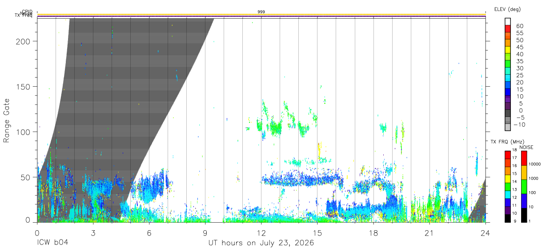Pick the purple segment in ELEV colorbar
This screenshot has height=252, width=546.
[x=508, y=100]
